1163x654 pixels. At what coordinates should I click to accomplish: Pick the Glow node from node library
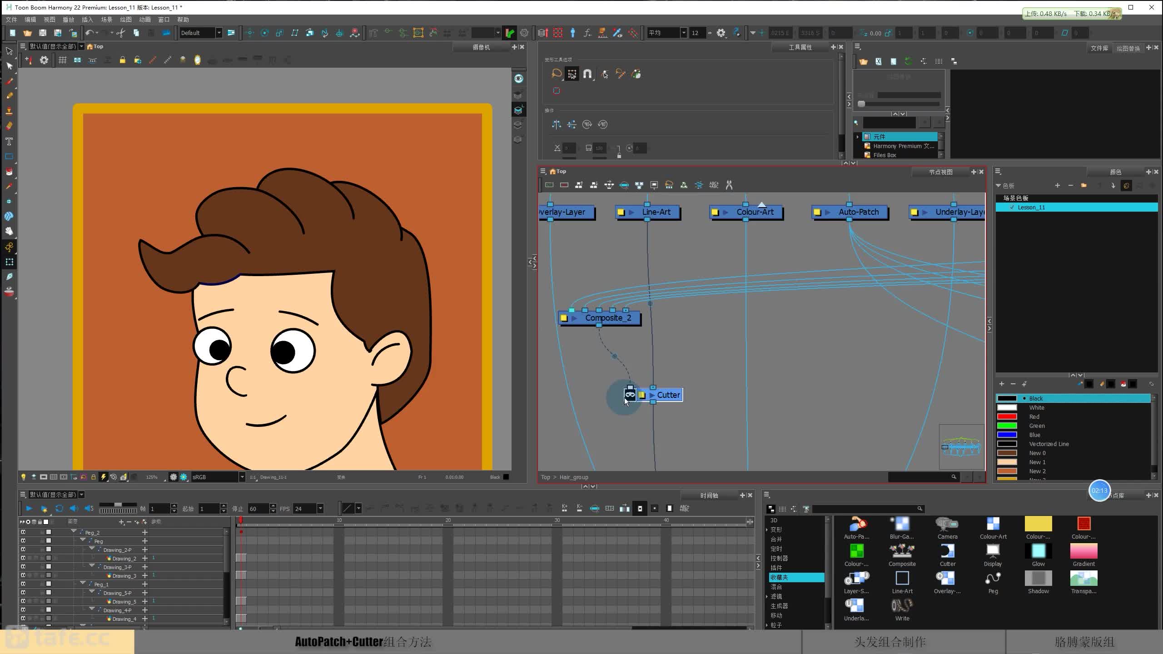1039,555
